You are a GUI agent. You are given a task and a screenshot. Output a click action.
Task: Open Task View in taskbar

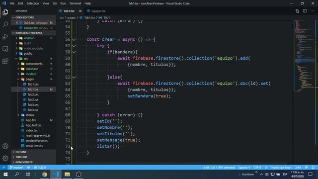click(x=28, y=175)
